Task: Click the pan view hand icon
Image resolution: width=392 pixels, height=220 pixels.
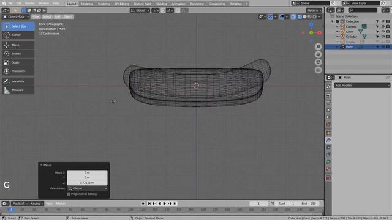Action: coord(318,54)
